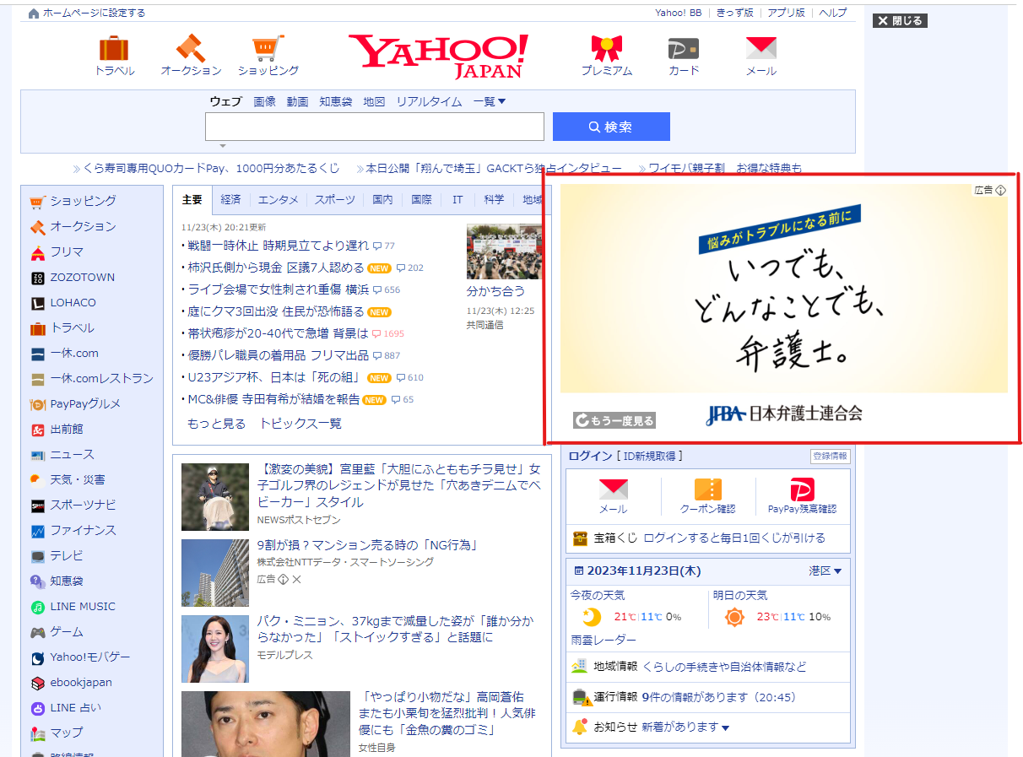Open headline MC&俳優 寺田有希が結婚を報告

tap(273, 399)
